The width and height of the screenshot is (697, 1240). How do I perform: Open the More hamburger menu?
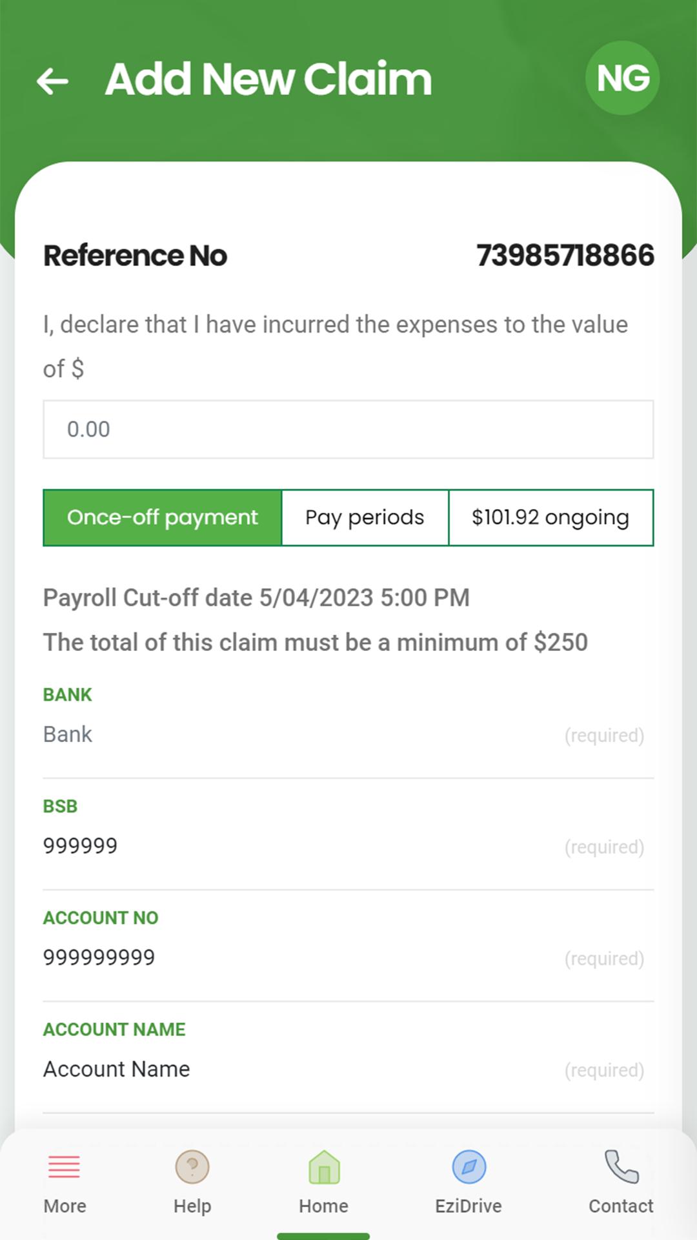point(64,1167)
